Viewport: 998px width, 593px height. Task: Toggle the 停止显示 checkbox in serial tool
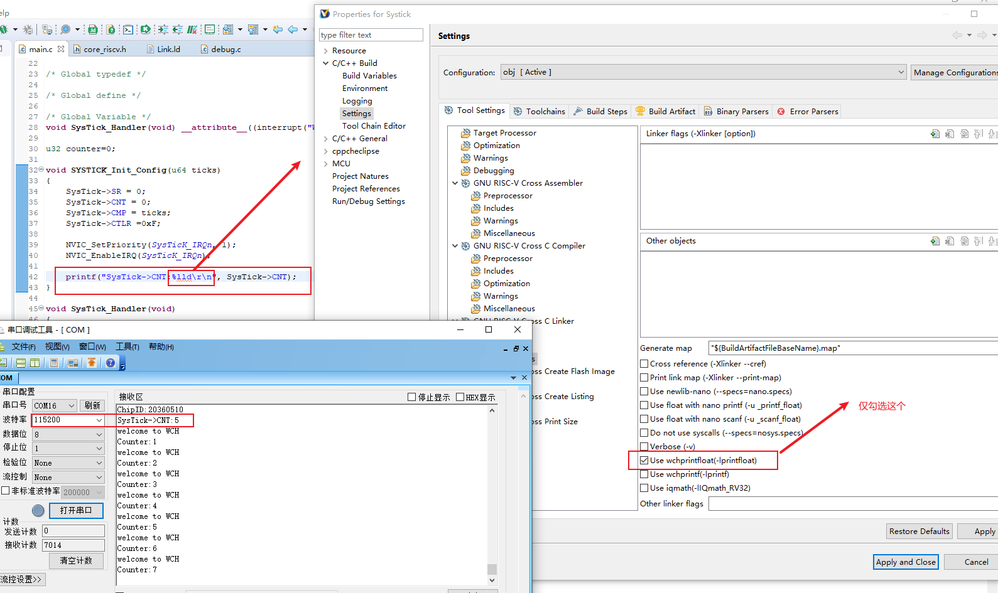[x=412, y=397]
